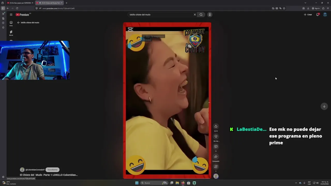The height and width of the screenshot is (186, 331).
Task: Open Inicio in YouTube sidebar
Action: coord(11,24)
